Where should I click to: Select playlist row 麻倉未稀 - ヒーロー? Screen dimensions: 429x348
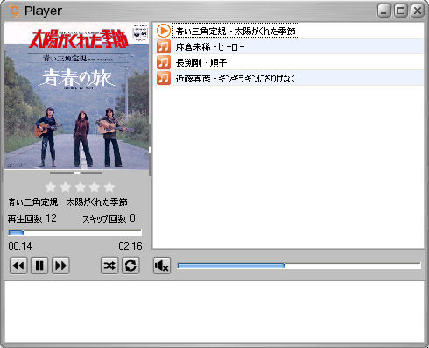point(288,46)
